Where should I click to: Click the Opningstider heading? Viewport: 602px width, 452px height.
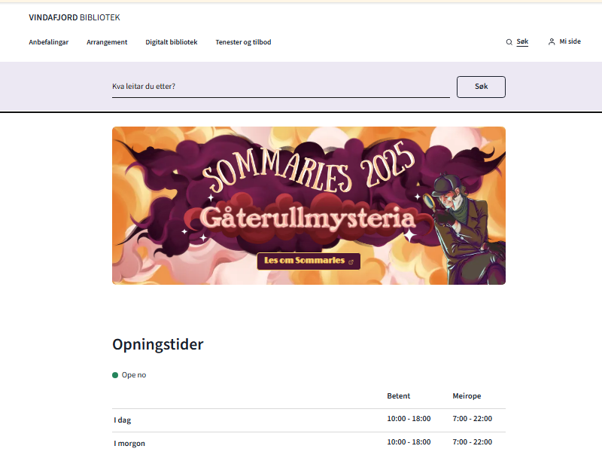(158, 345)
